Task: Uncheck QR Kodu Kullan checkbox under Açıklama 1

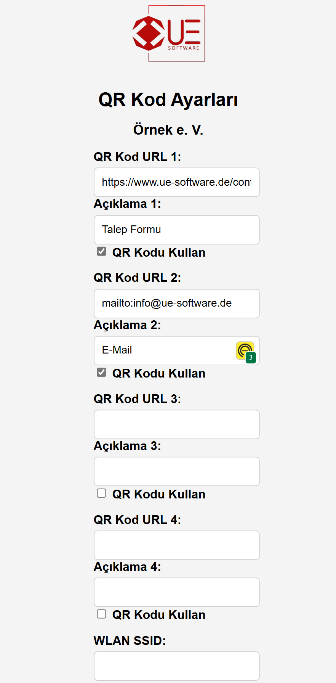Action: [101, 251]
